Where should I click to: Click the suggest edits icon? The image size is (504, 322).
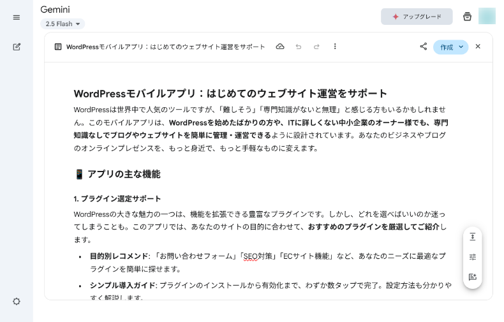[473, 277]
